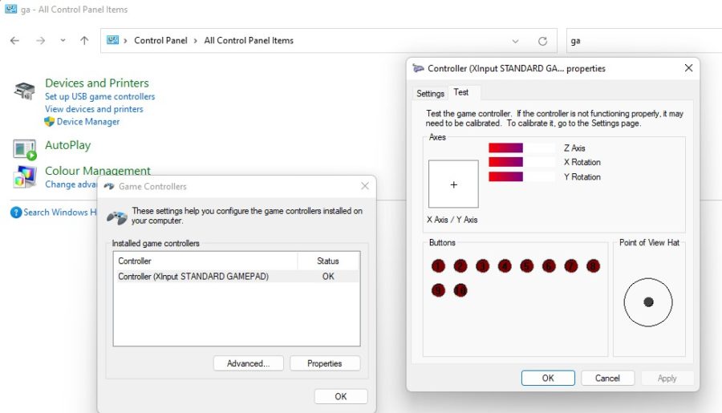This screenshot has width=722, height=413.
Task: Close the Game Controllers dialog
Action: coord(365,186)
